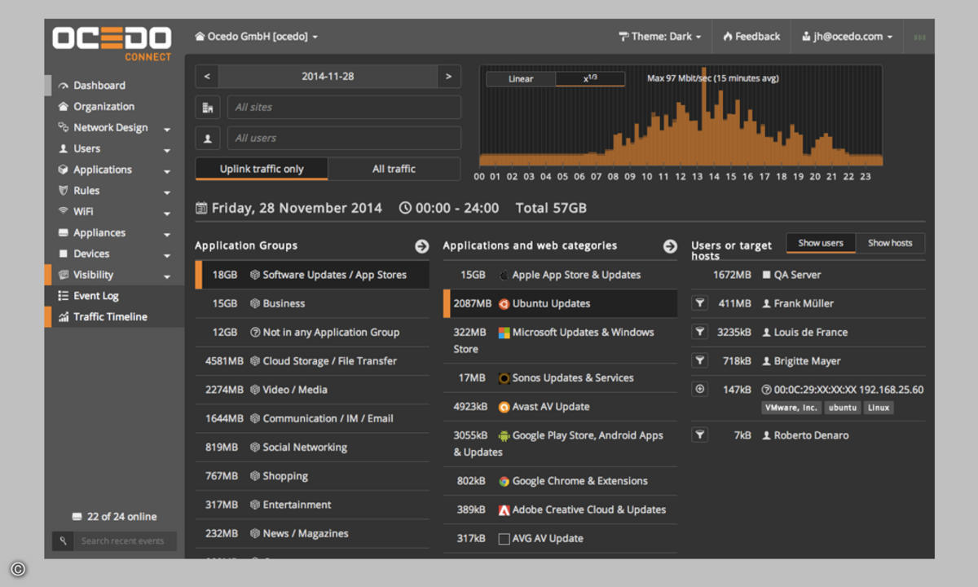The width and height of the screenshot is (978, 587).
Task: Expand the Network Design menu arrow
Action: click(166, 129)
